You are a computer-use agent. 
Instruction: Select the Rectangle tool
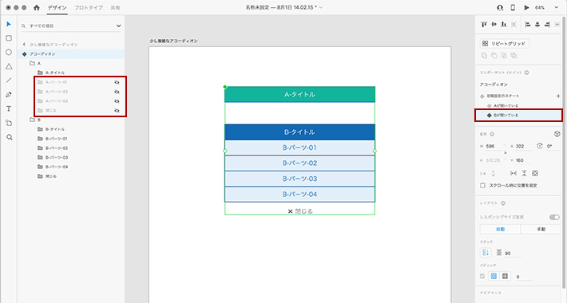tap(9, 38)
